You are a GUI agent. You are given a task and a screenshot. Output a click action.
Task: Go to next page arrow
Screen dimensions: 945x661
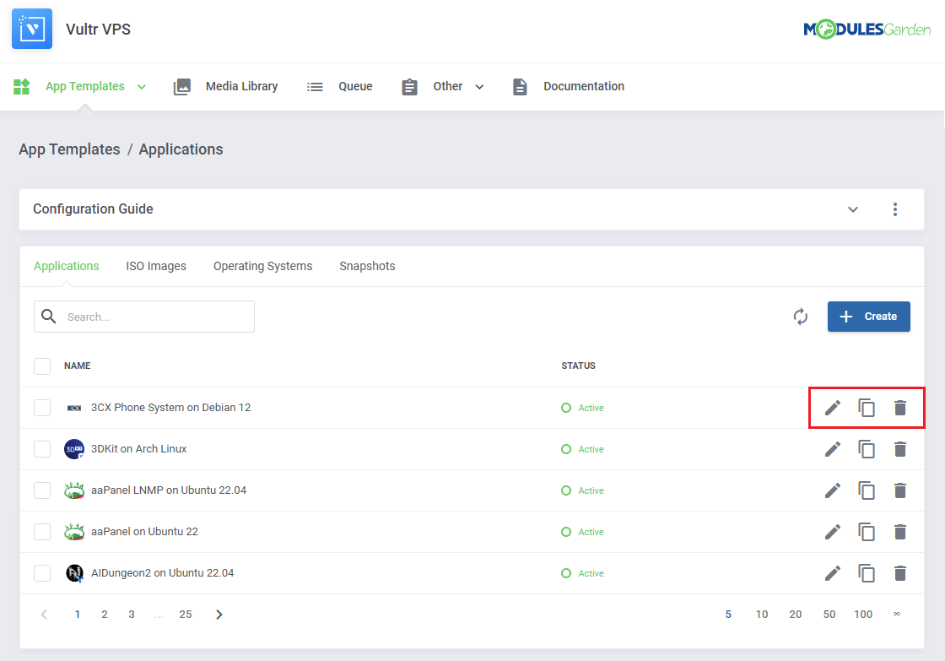219,615
